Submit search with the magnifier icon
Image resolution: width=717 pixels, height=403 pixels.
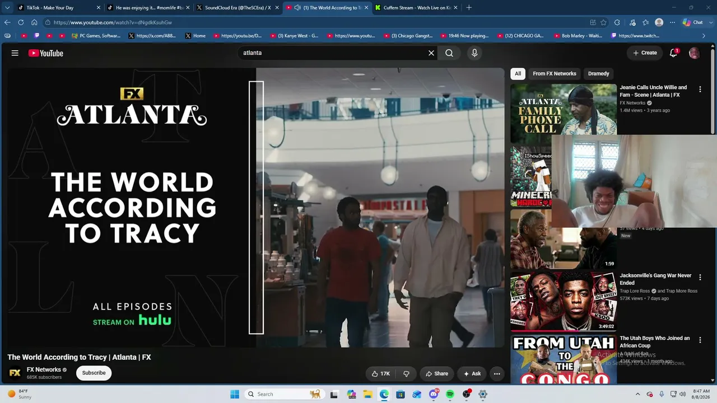point(449,53)
